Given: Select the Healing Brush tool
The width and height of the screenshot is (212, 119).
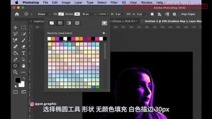Looking at the screenshot, I should (15, 47).
